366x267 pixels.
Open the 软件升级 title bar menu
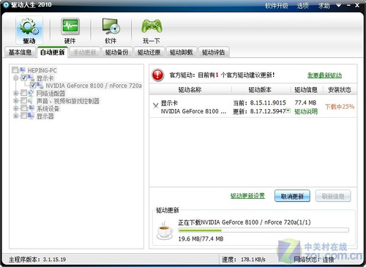pyautogui.click(x=277, y=6)
